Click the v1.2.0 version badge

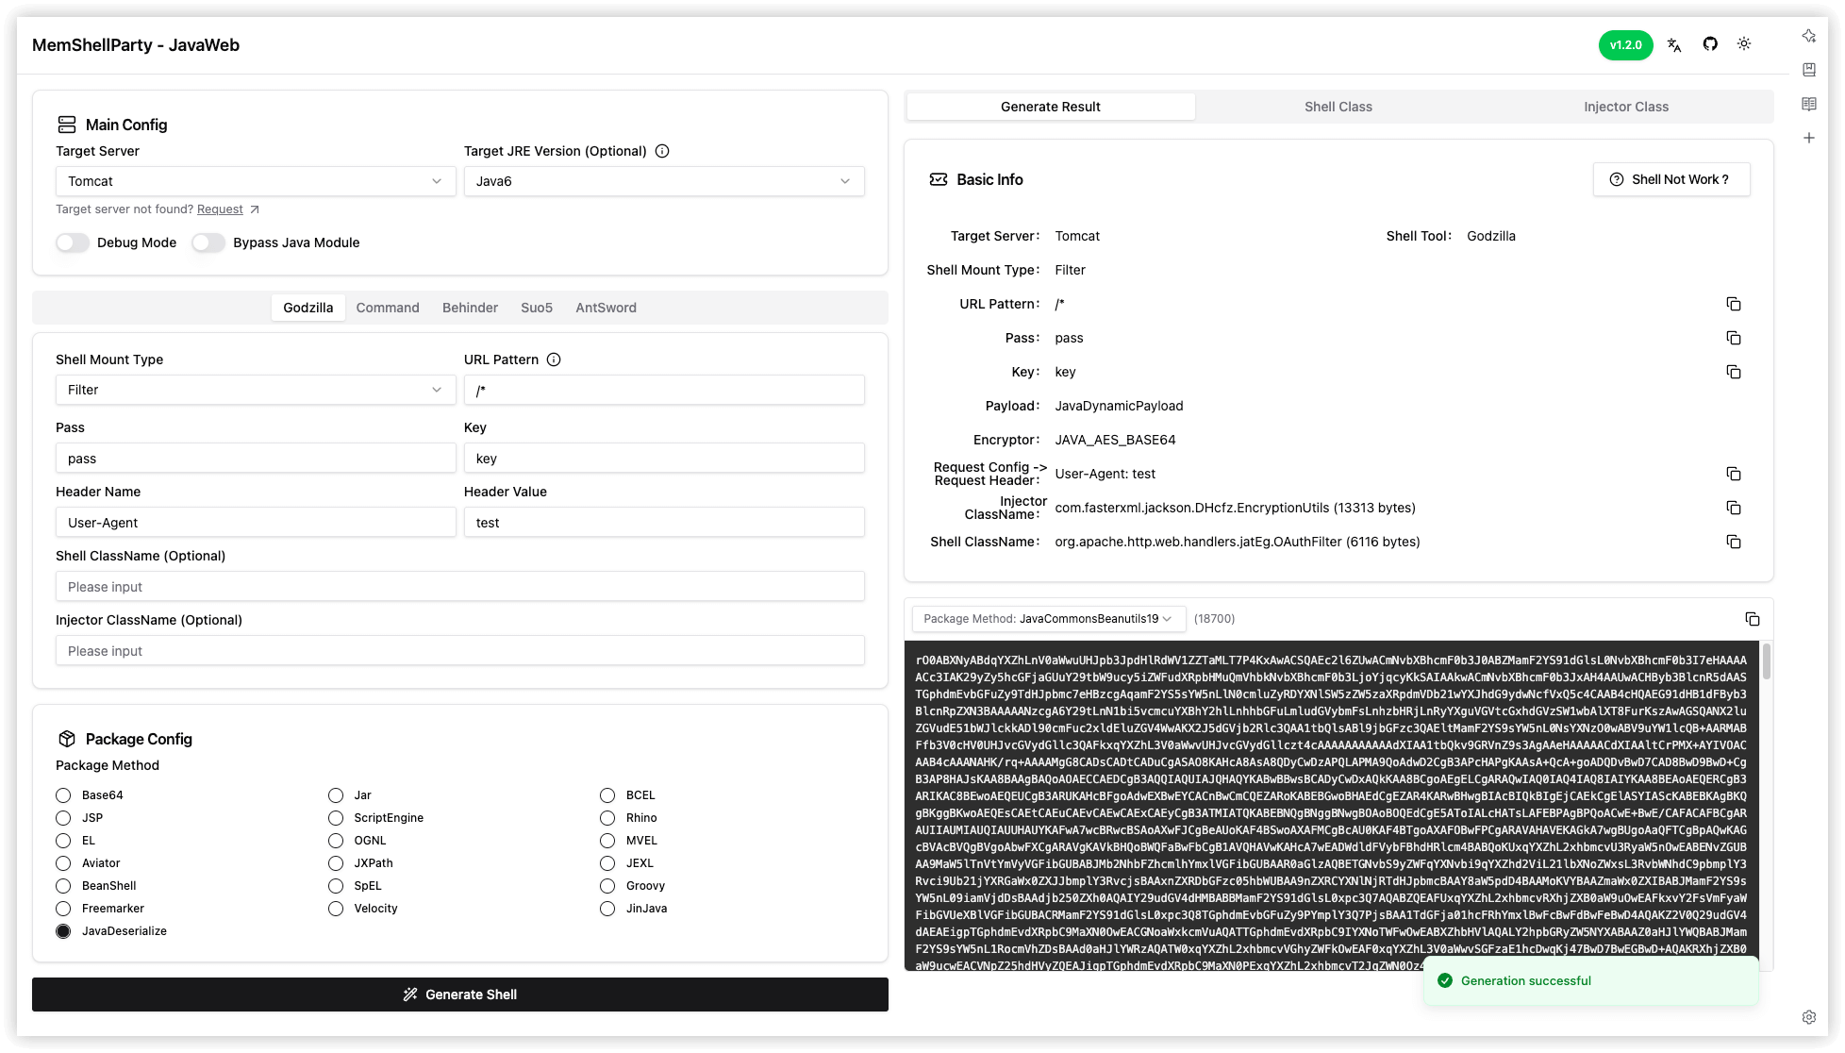tap(1626, 44)
